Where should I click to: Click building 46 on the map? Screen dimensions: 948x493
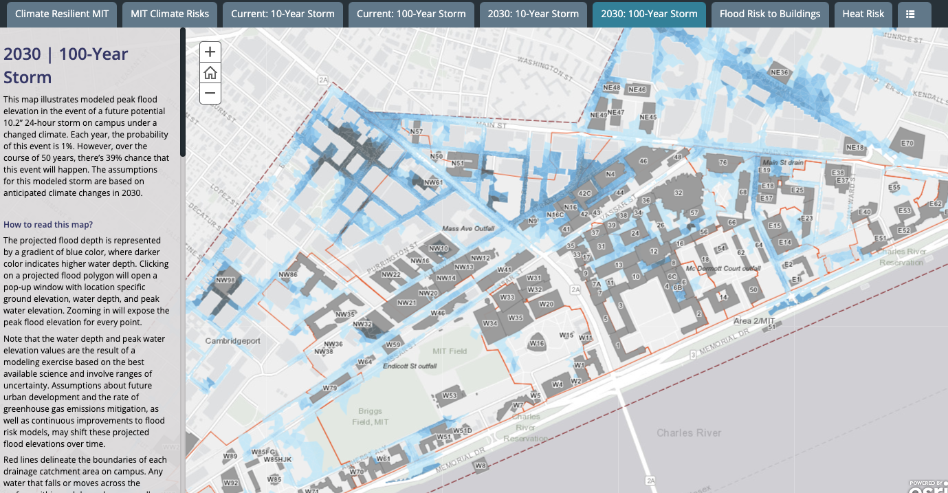tap(643, 162)
